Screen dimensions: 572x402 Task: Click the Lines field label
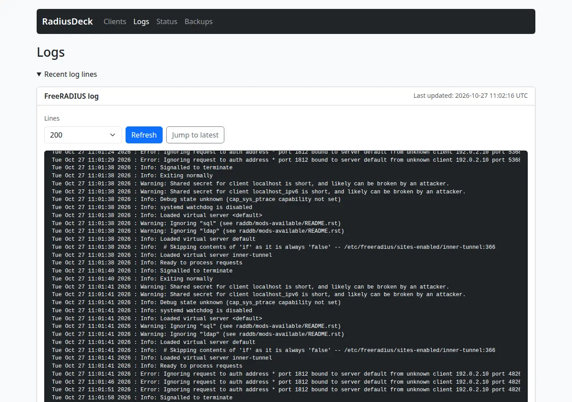[x=52, y=118]
